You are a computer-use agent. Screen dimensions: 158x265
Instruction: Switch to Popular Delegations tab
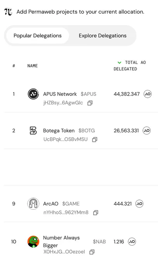[x=37, y=36]
